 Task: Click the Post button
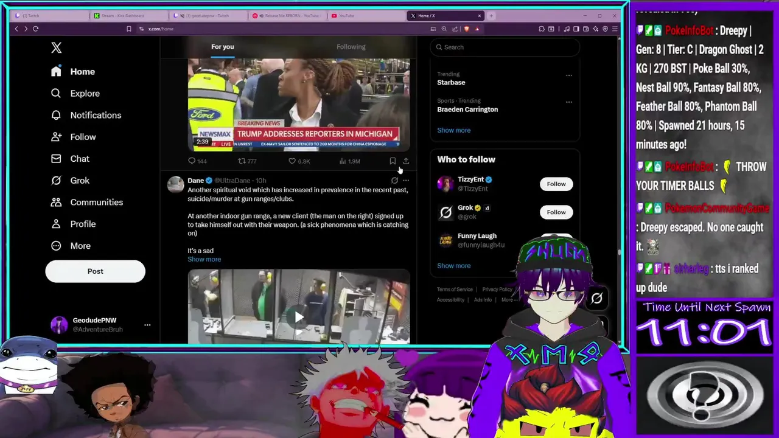point(95,271)
